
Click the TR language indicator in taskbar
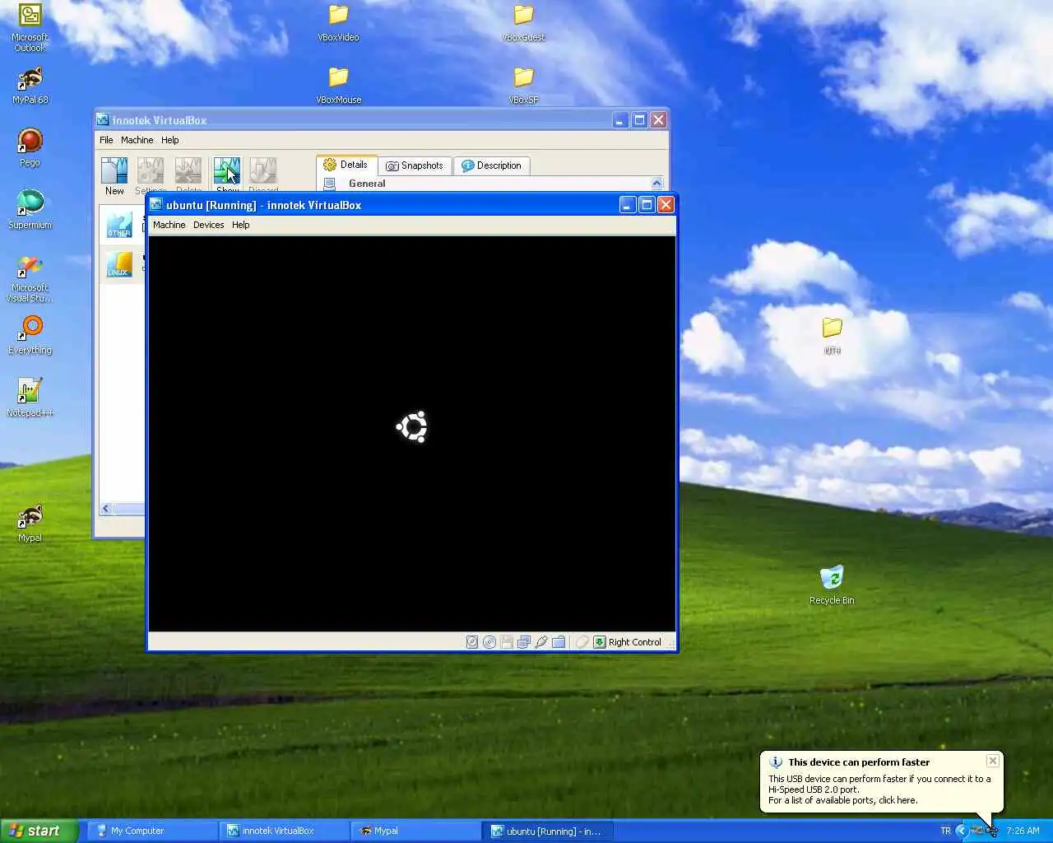(945, 831)
